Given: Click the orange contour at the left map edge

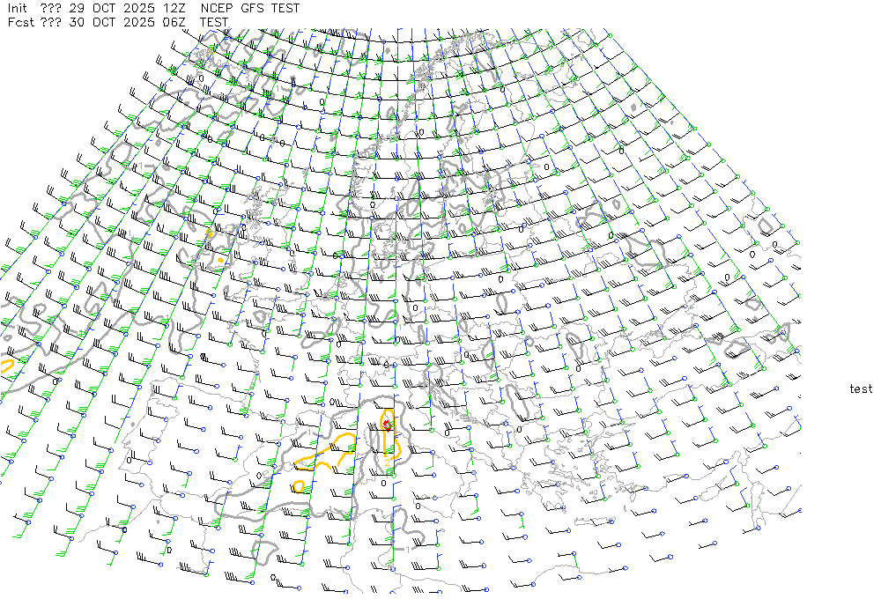Looking at the screenshot, I should coord(5,365).
